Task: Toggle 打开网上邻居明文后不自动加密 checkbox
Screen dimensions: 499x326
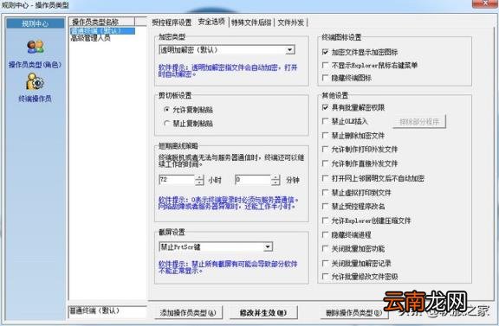Action: click(325, 178)
